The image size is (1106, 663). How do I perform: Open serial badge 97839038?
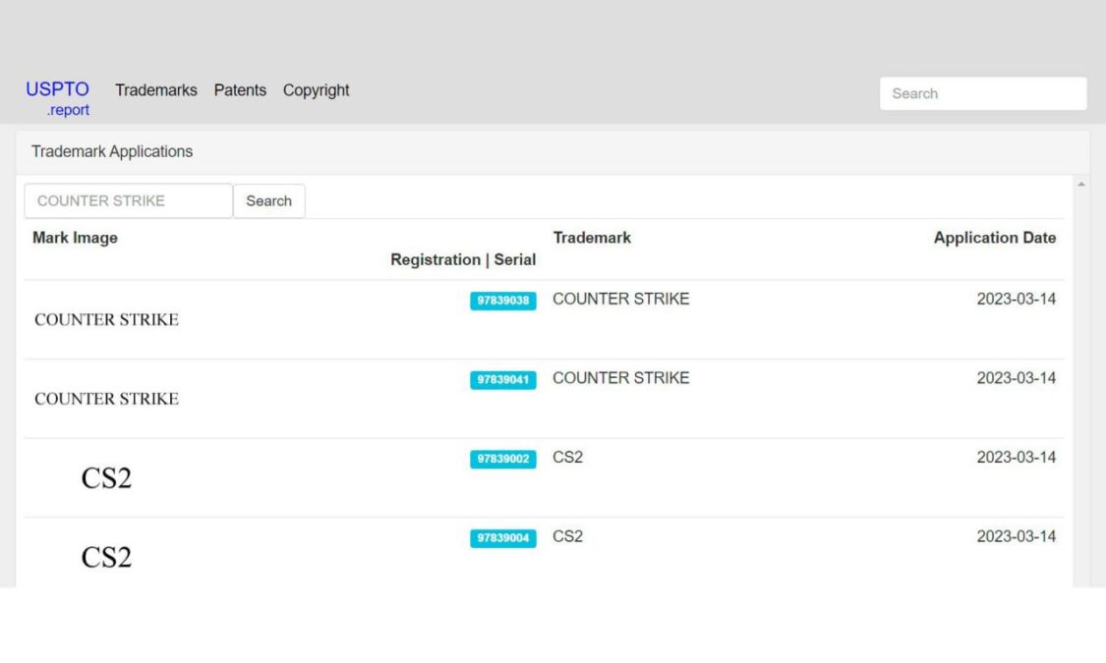tap(503, 301)
